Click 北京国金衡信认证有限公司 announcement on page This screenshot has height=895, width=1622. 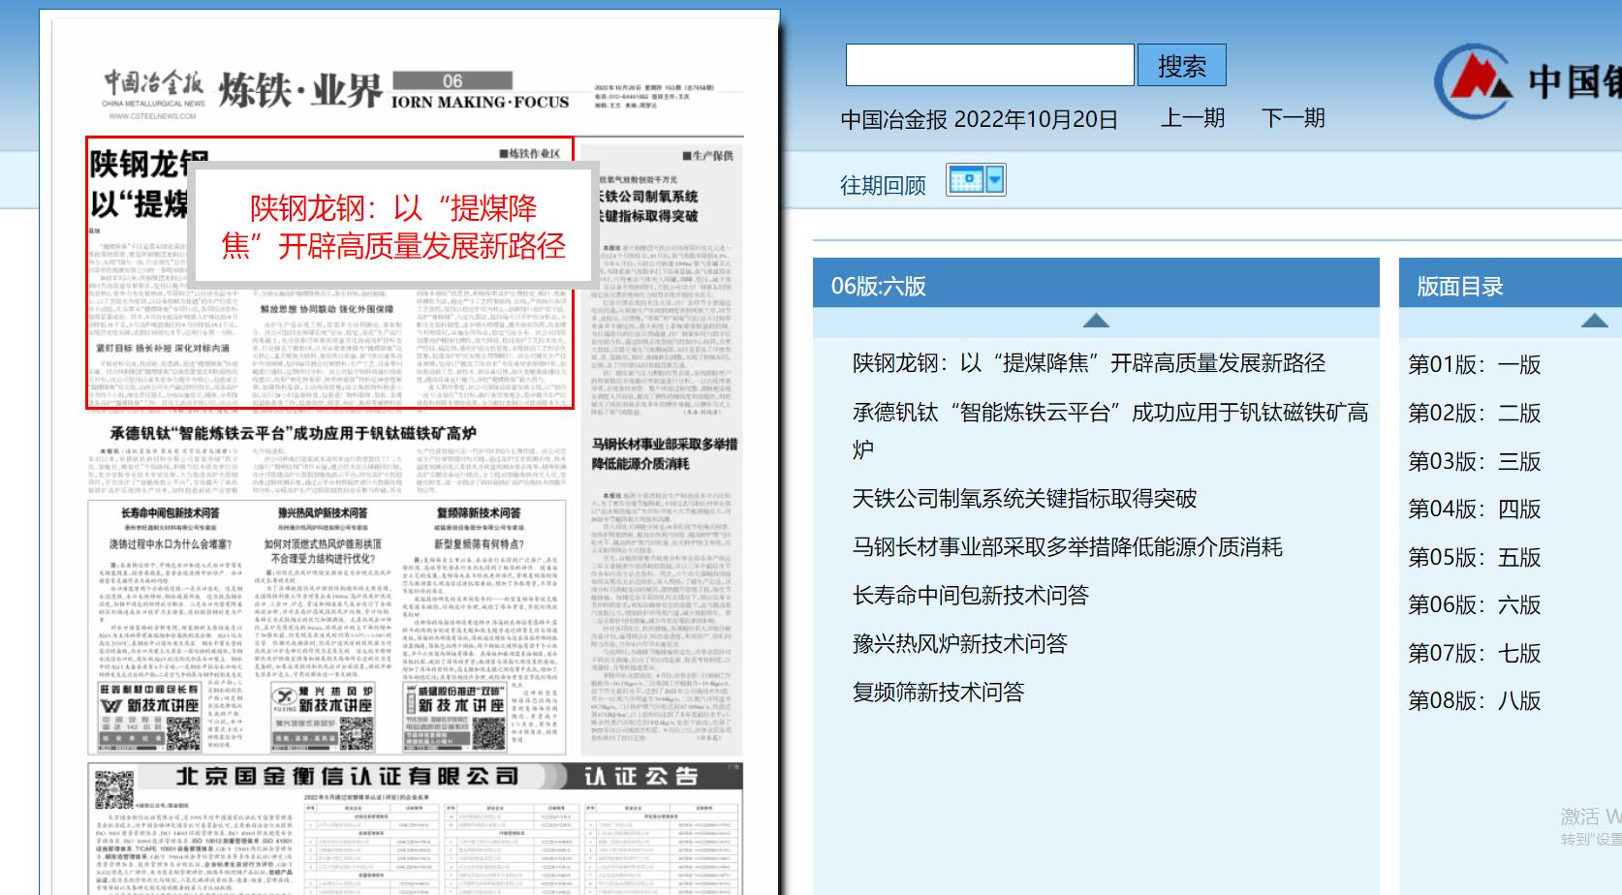click(x=415, y=829)
